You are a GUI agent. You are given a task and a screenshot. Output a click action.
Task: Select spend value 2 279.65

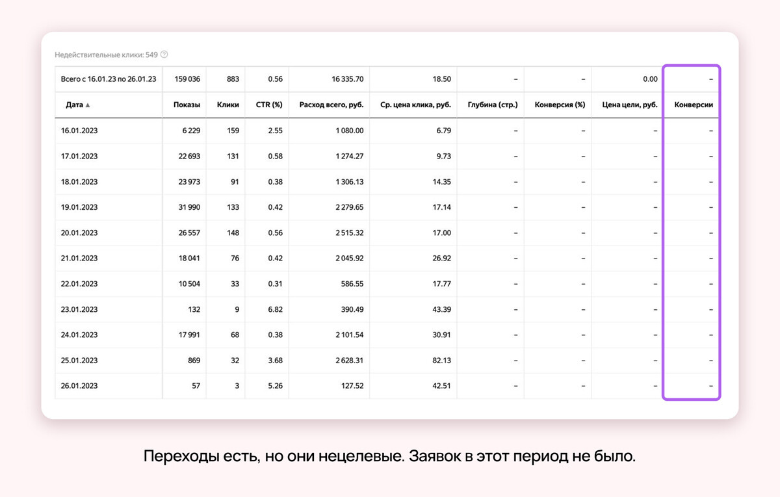tap(348, 207)
